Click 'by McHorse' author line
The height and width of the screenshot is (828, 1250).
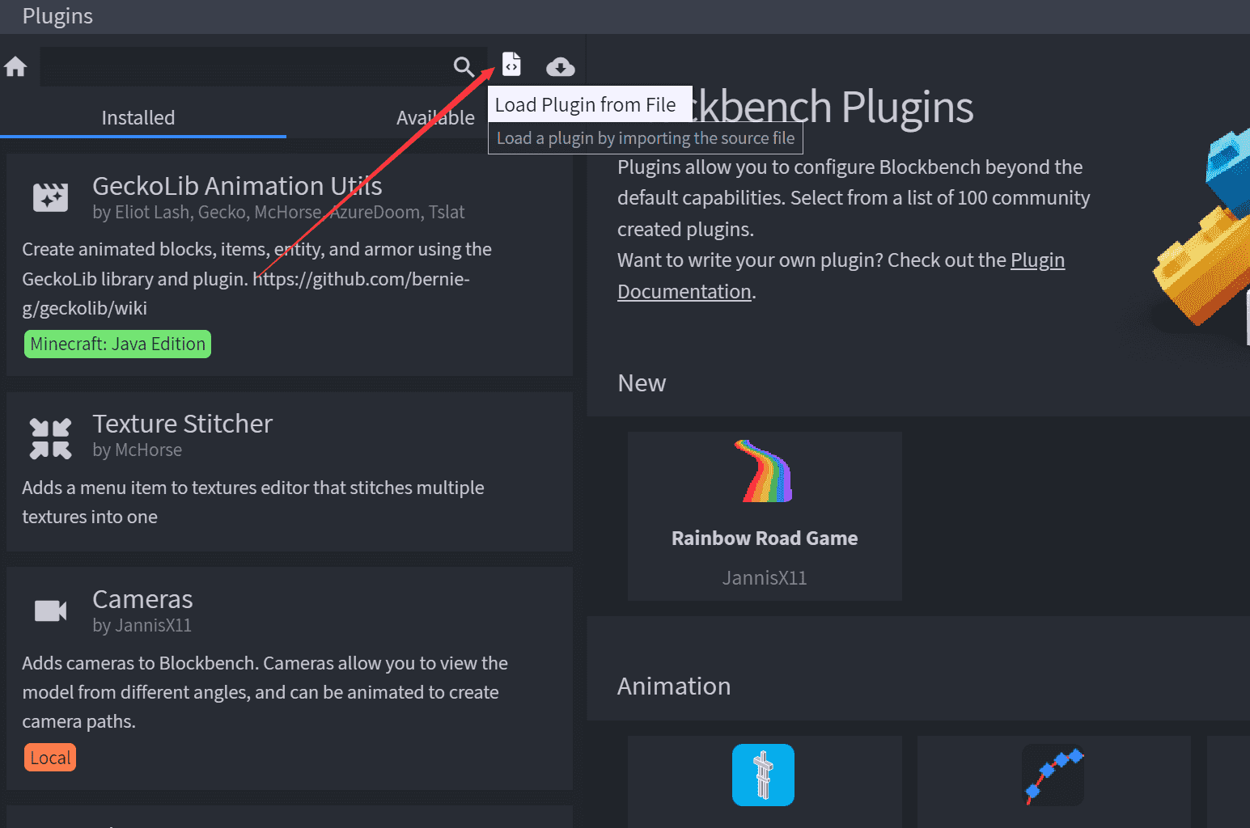coord(138,450)
